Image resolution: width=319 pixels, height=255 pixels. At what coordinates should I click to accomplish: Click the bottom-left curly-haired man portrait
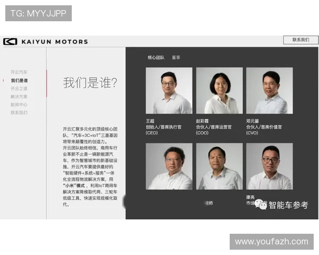[169, 166]
